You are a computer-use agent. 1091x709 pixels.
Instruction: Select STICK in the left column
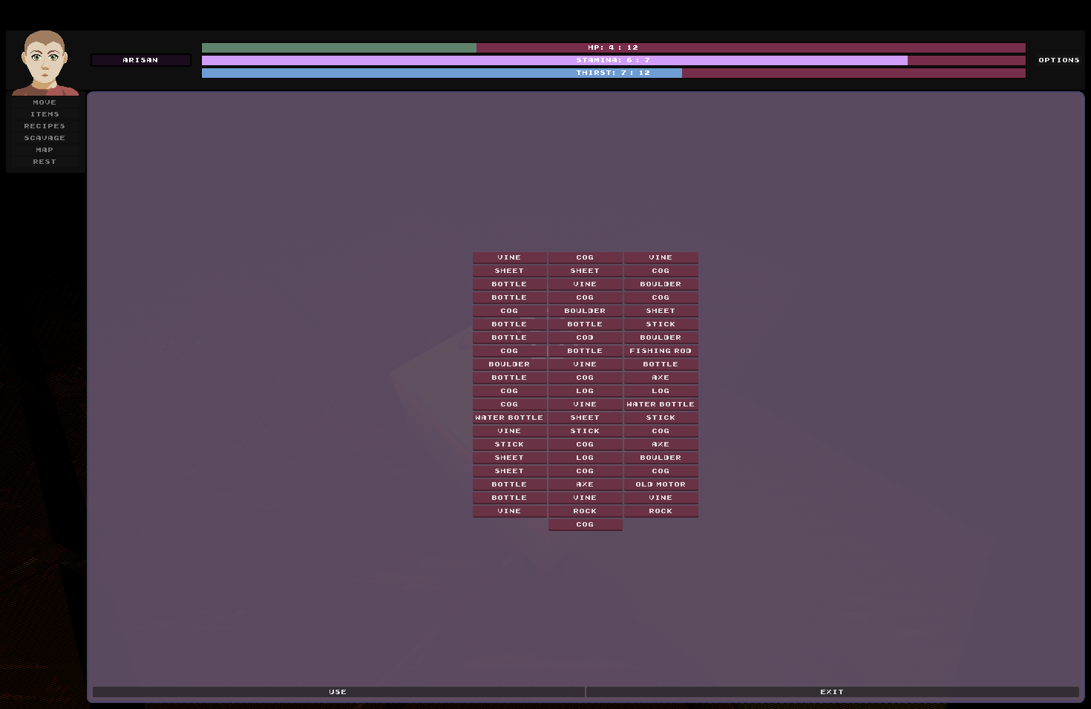509,444
